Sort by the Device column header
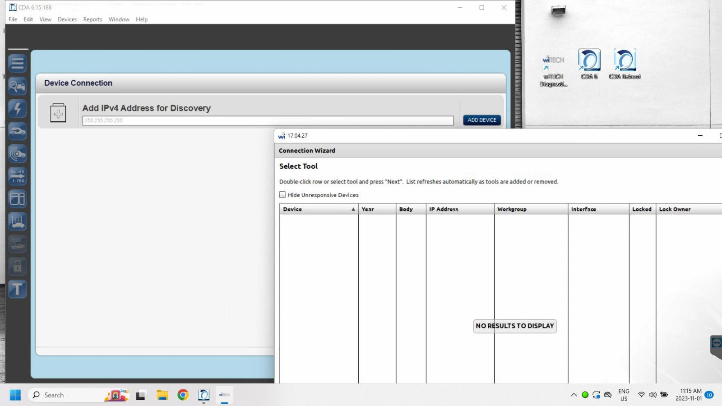Image resolution: width=722 pixels, height=406 pixels. (318, 209)
